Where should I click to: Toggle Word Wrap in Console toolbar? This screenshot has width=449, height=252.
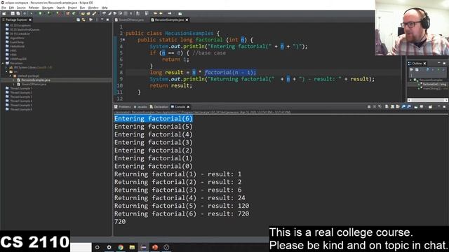click(398, 106)
